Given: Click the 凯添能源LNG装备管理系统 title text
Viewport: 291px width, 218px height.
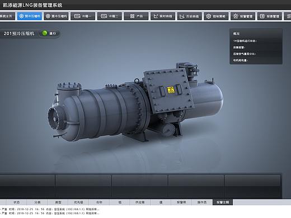Looking at the screenshot, I should pos(32,5).
